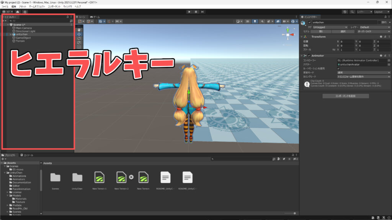Select the Hand tool for panning
Viewport: 392px width, 220px height.
(79, 29)
